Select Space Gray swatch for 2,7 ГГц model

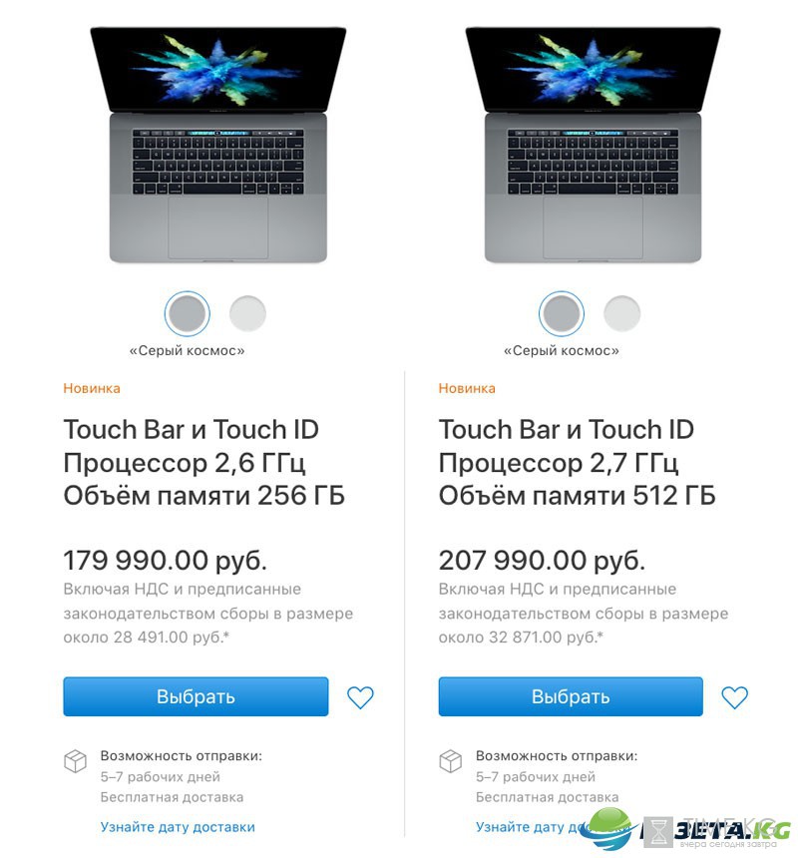click(x=562, y=313)
